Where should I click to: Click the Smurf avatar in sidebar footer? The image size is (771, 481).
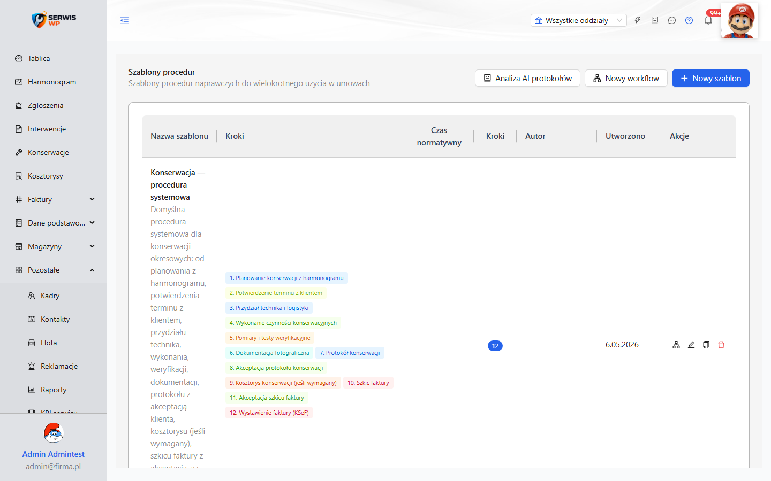click(x=54, y=433)
